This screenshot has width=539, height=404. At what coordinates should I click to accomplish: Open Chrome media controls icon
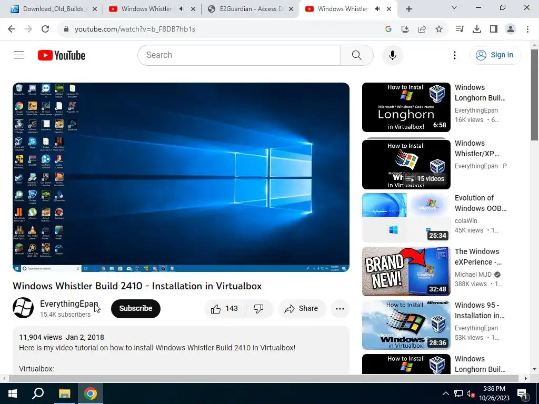pos(460,29)
